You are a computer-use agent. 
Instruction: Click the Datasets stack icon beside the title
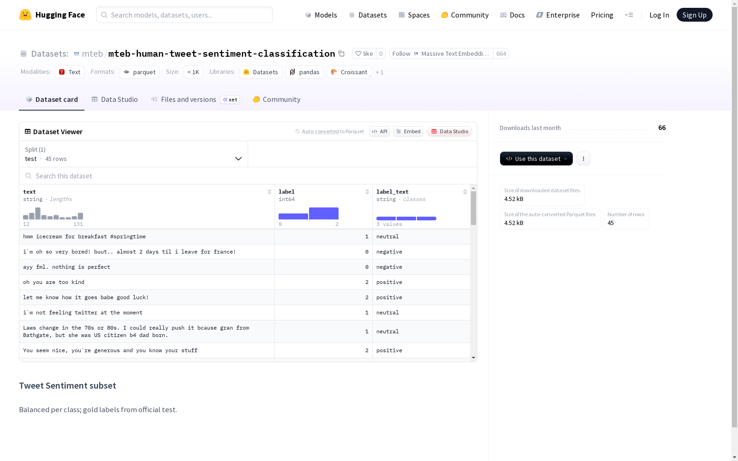(x=24, y=53)
